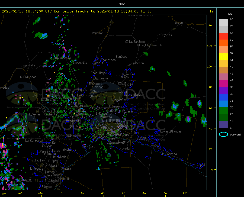Click the L_Dormida label

169,154
